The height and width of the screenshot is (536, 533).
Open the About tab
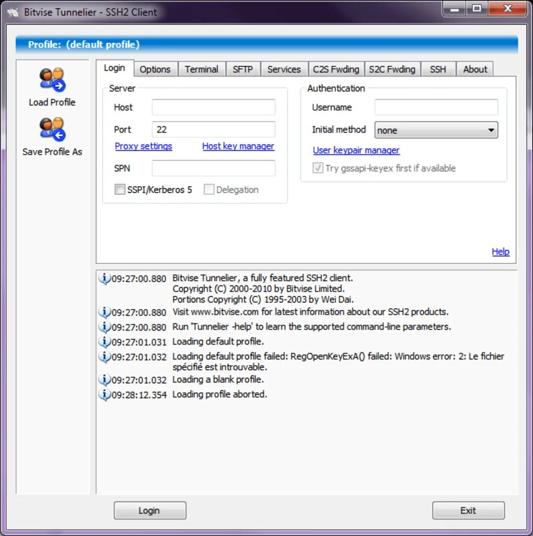click(x=475, y=69)
